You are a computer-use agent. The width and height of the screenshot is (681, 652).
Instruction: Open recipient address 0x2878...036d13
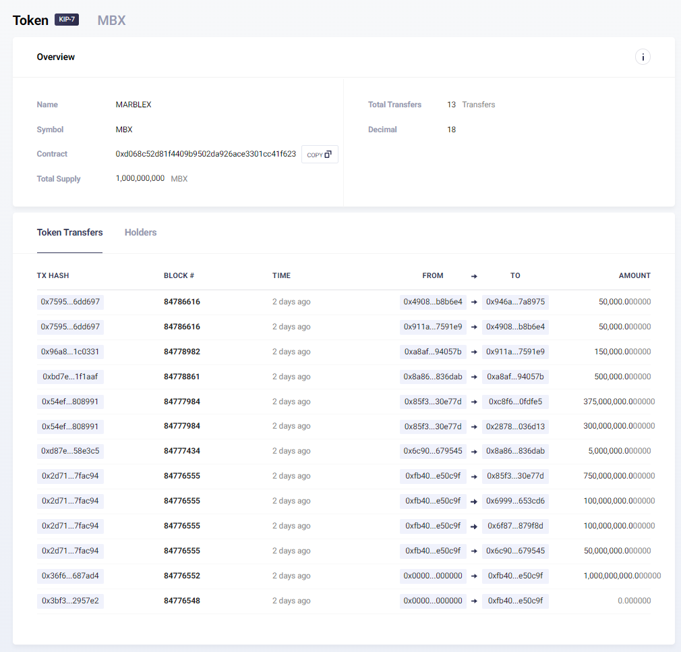pyautogui.click(x=515, y=427)
